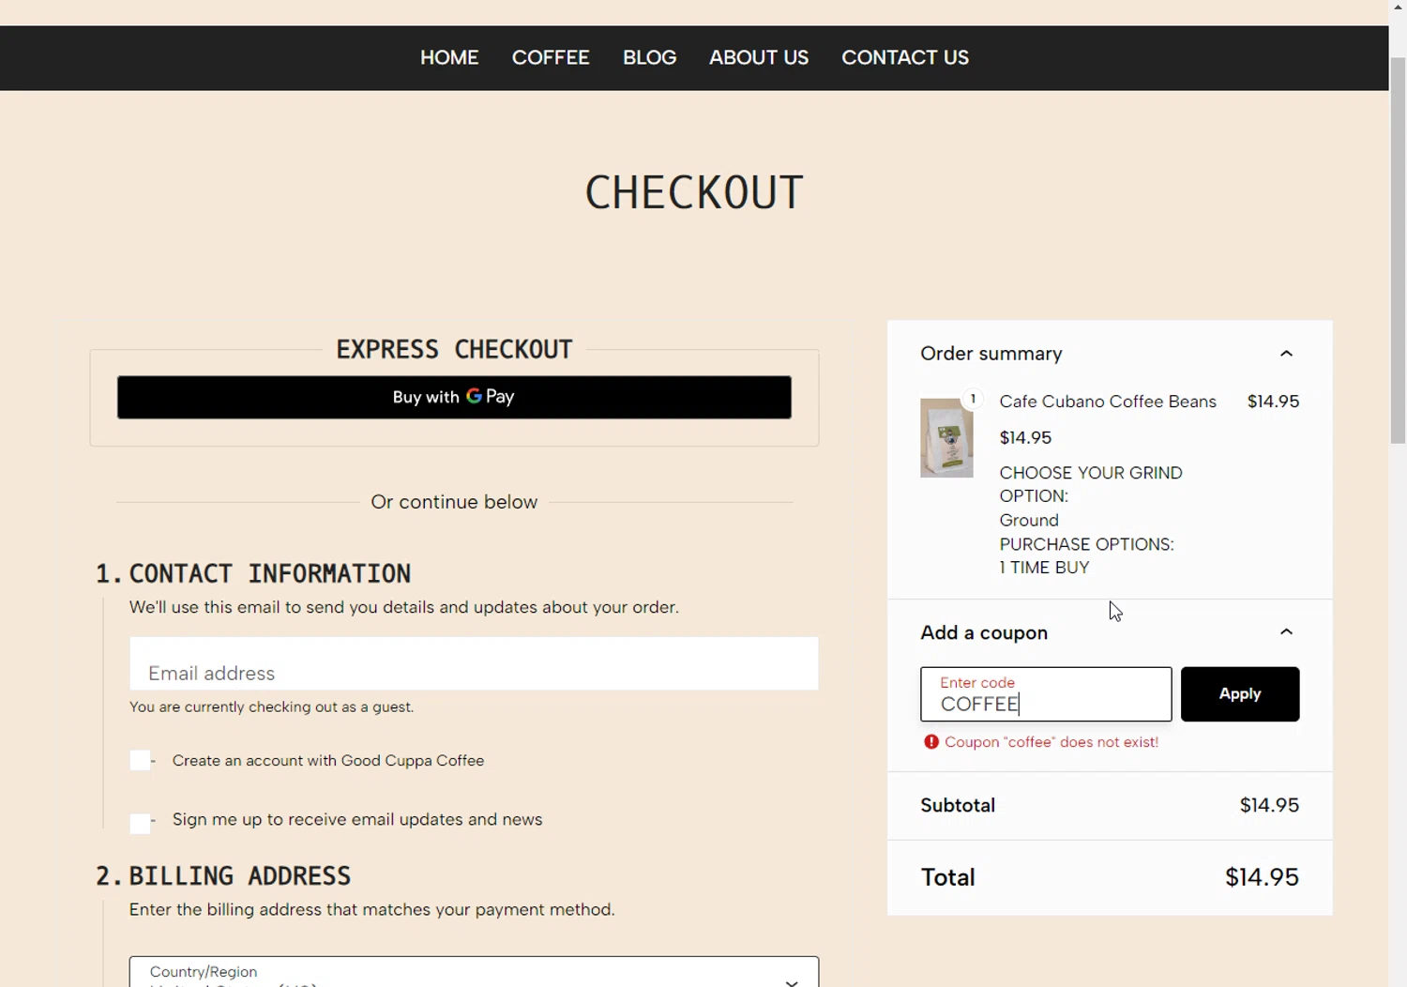
Task: Open the Country/Region dropdown
Action: pos(474,972)
